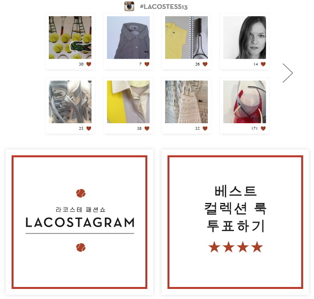This screenshot has width=314, height=299.
Task: Open the #LACOSTESS13 hashtag link
Action: click(x=163, y=6)
